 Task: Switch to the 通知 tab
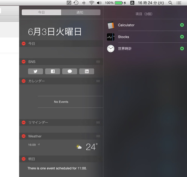click(x=81, y=12)
